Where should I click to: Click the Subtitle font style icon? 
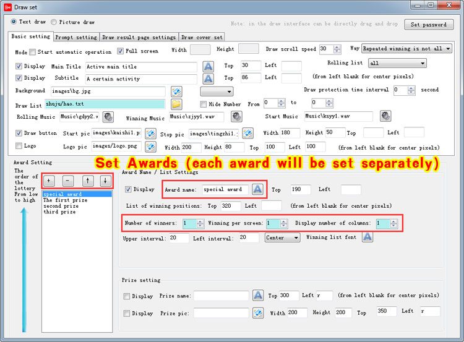(208, 79)
